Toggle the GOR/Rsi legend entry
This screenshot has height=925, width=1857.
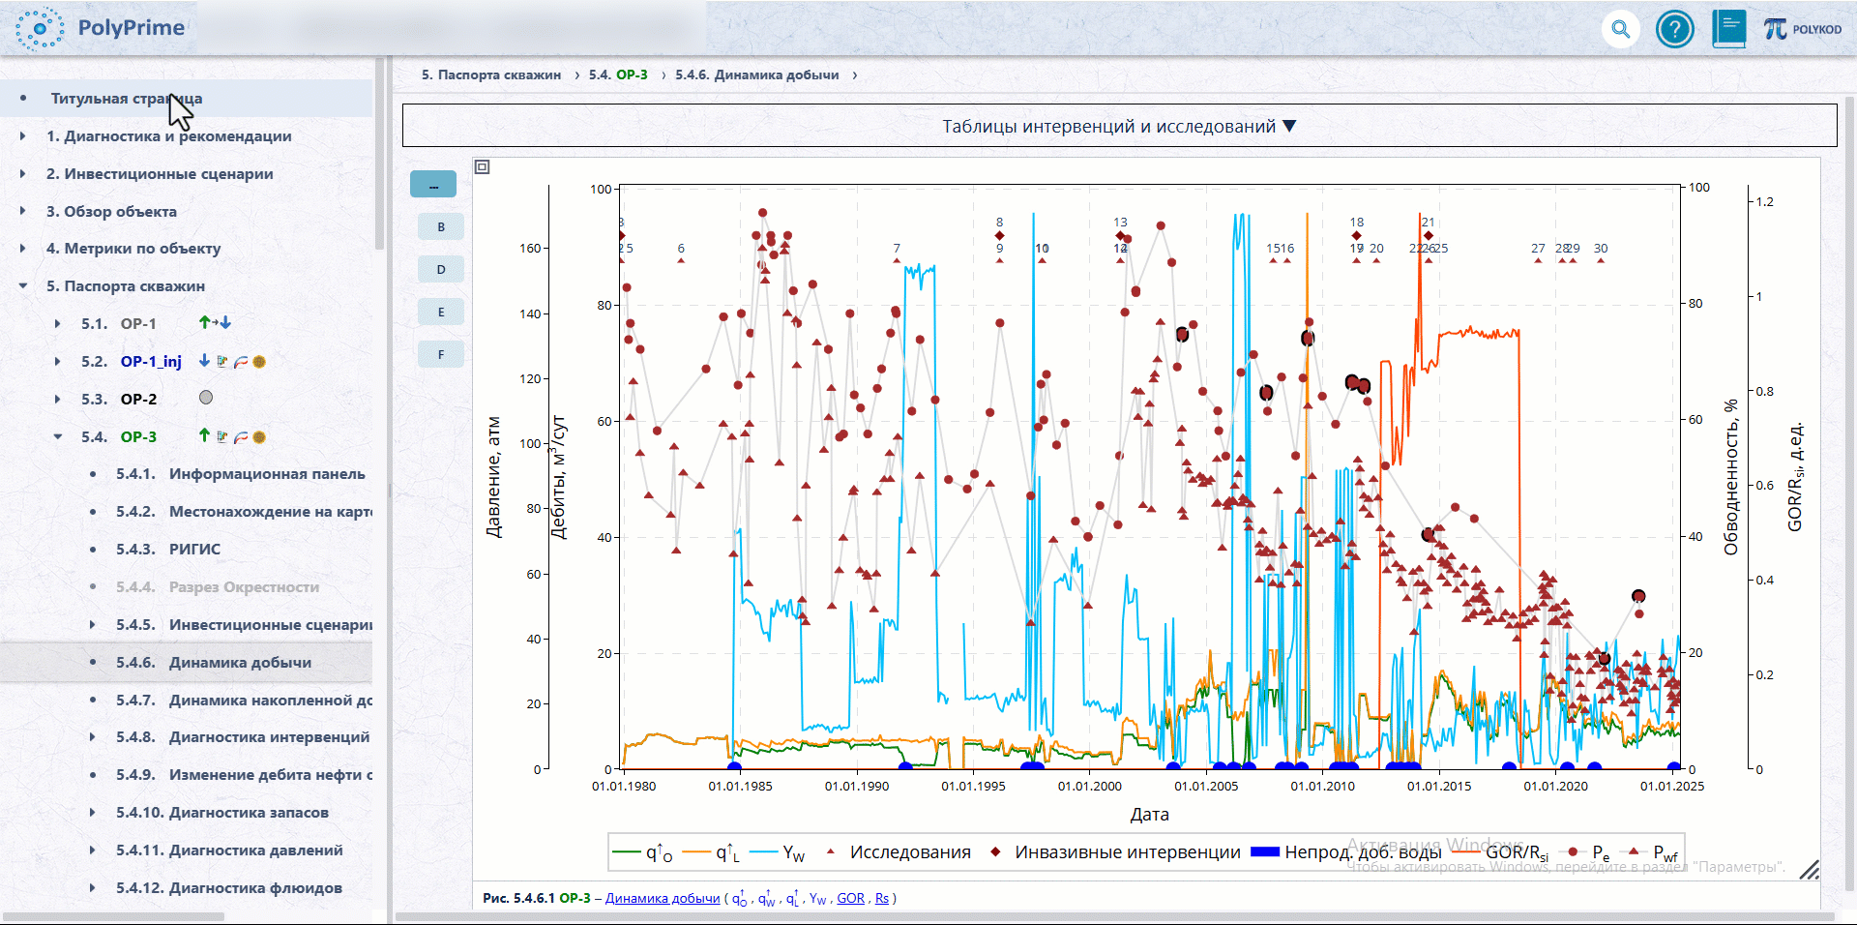pos(1499,852)
